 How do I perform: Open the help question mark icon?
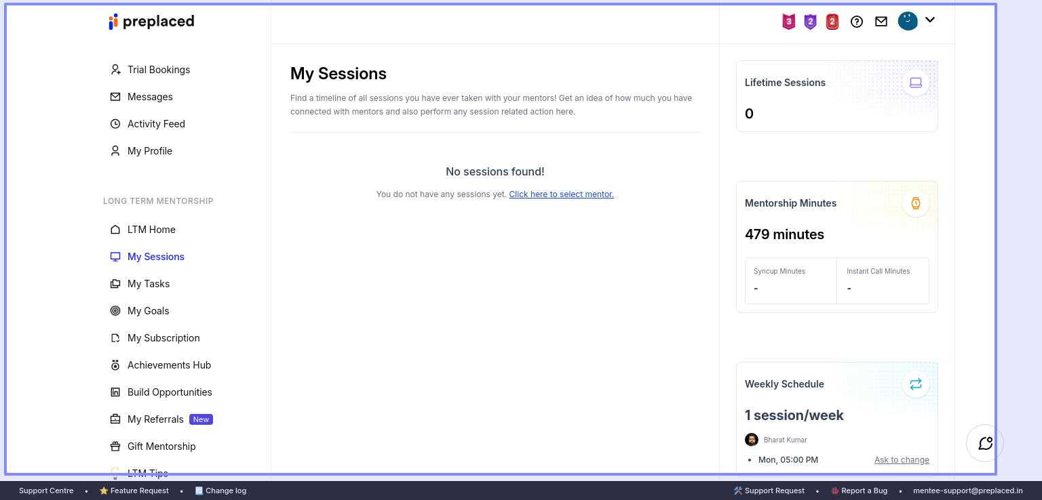[857, 22]
